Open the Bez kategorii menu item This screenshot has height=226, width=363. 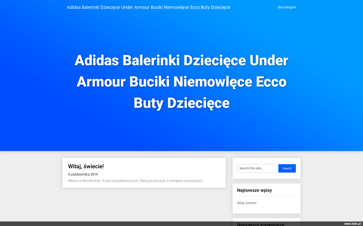(x=287, y=7)
